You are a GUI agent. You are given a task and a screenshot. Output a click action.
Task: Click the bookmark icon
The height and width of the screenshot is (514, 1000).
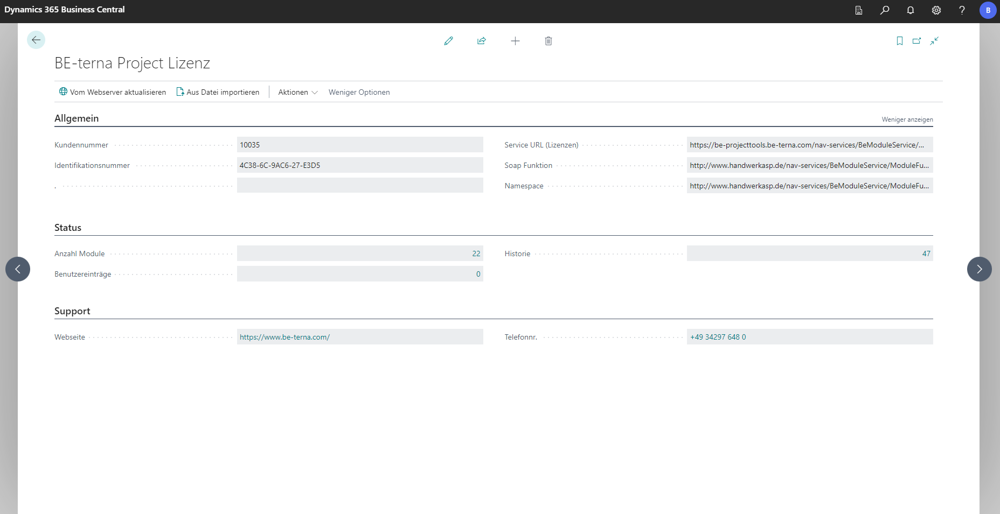pyautogui.click(x=899, y=41)
